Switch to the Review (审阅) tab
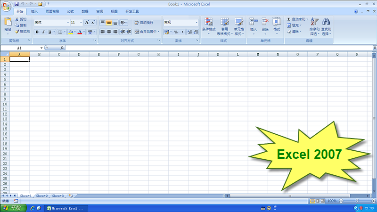The height and width of the screenshot is (212, 377). coord(99,11)
